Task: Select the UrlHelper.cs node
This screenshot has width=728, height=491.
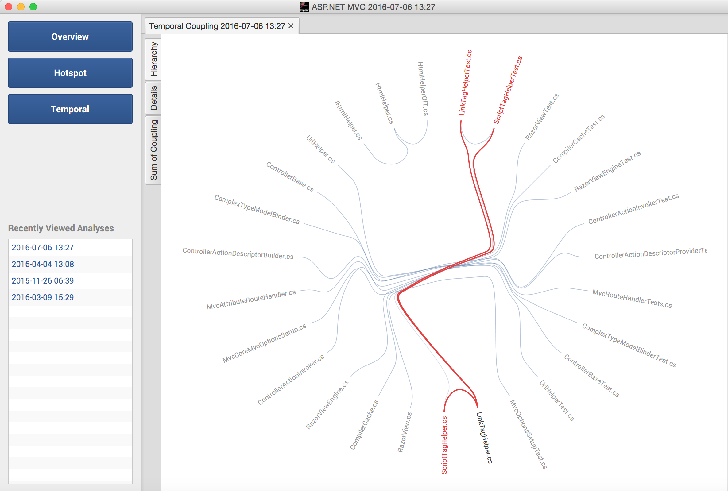Action: 320,149
